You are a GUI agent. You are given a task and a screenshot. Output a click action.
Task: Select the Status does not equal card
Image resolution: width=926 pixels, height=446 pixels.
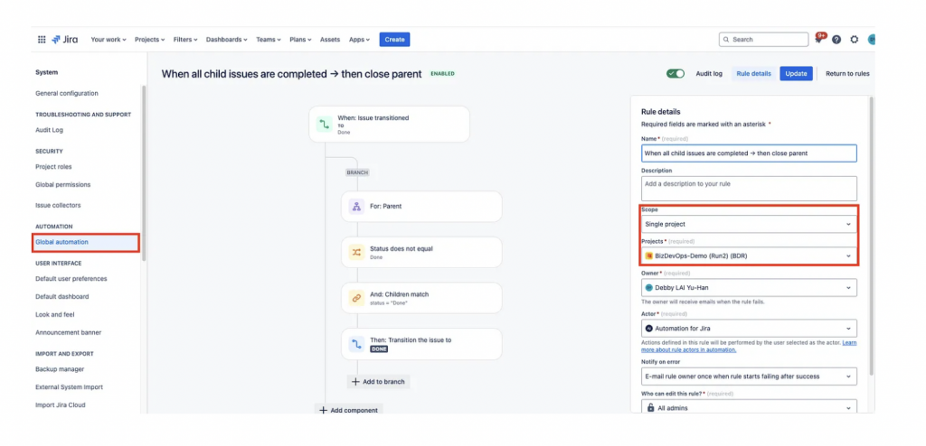click(x=421, y=253)
